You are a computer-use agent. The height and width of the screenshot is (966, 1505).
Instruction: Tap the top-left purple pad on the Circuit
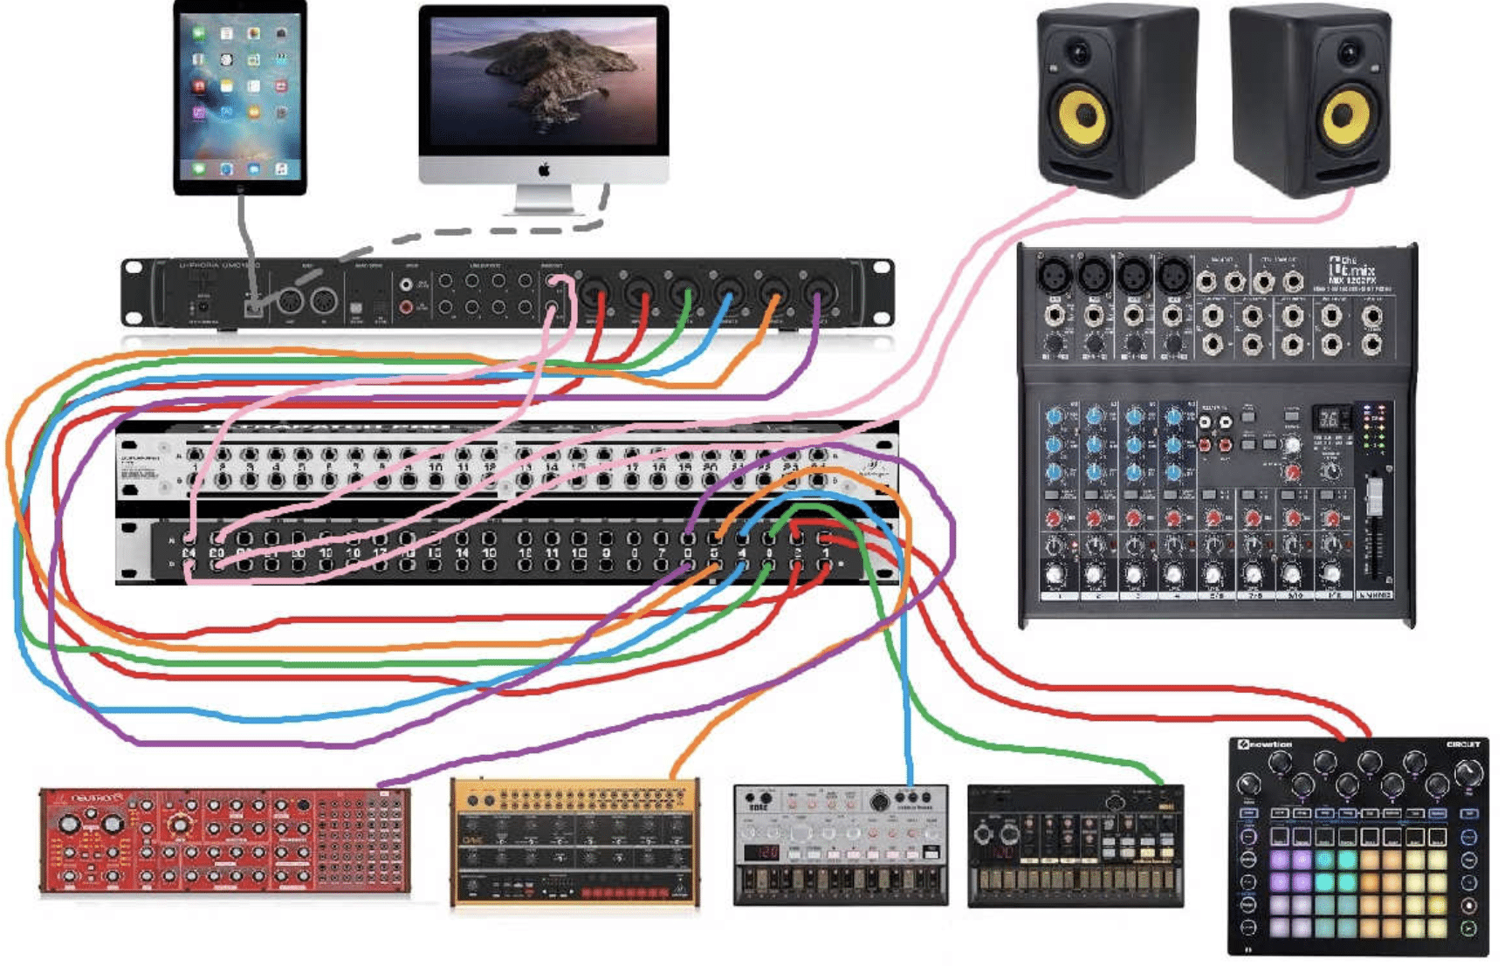click(x=1280, y=860)
